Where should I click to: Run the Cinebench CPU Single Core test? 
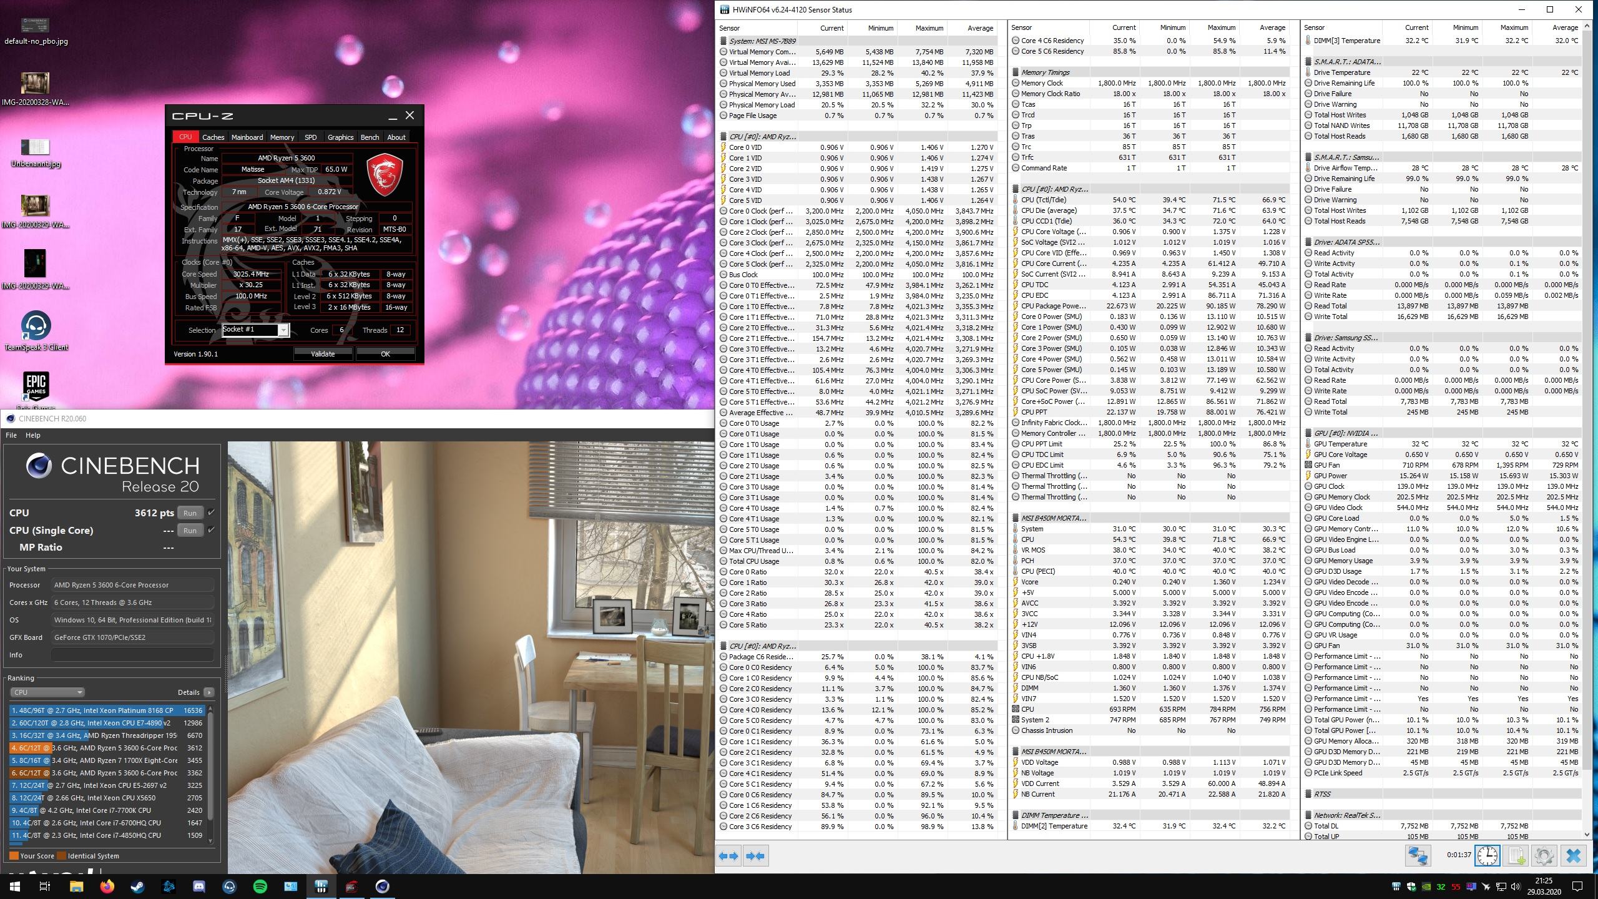tap(190, 530)
